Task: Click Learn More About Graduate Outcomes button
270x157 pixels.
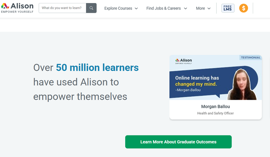Action: (179, 142)
